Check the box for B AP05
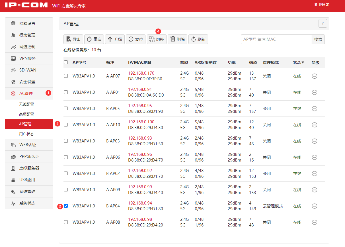The image size is (345, 247). [66, 108]
